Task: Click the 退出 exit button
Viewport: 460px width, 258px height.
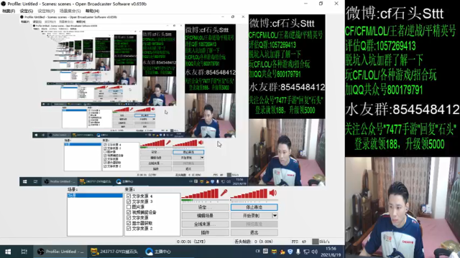Action: [254, 232]
